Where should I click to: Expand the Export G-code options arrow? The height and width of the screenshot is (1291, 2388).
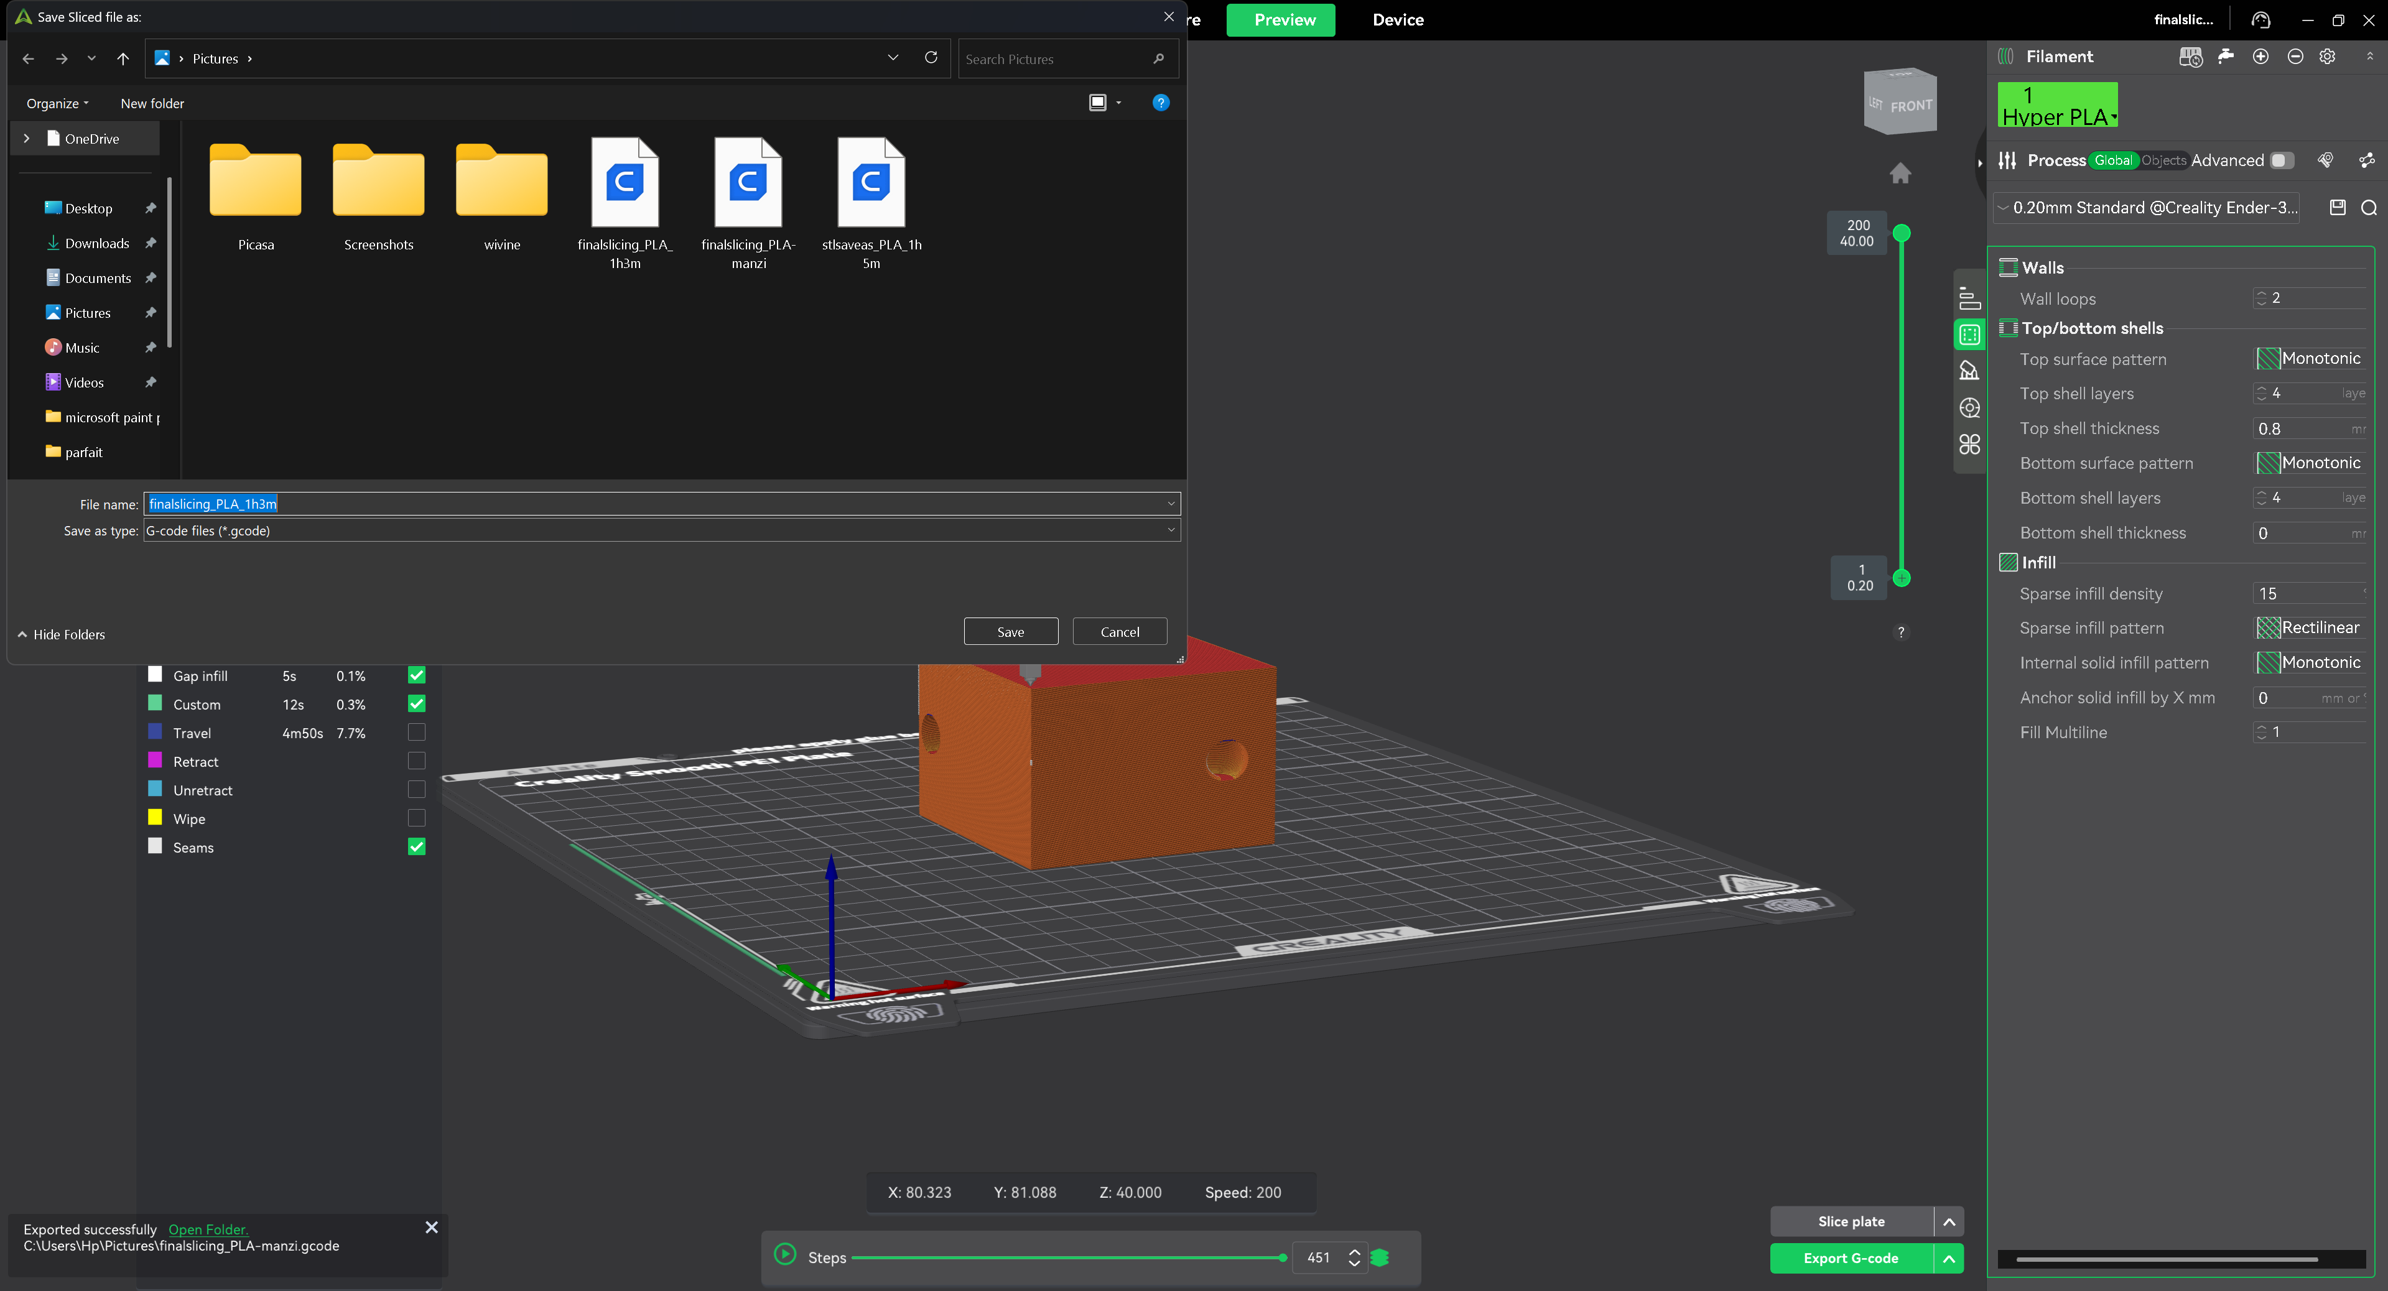[x=1949, y=1257]
